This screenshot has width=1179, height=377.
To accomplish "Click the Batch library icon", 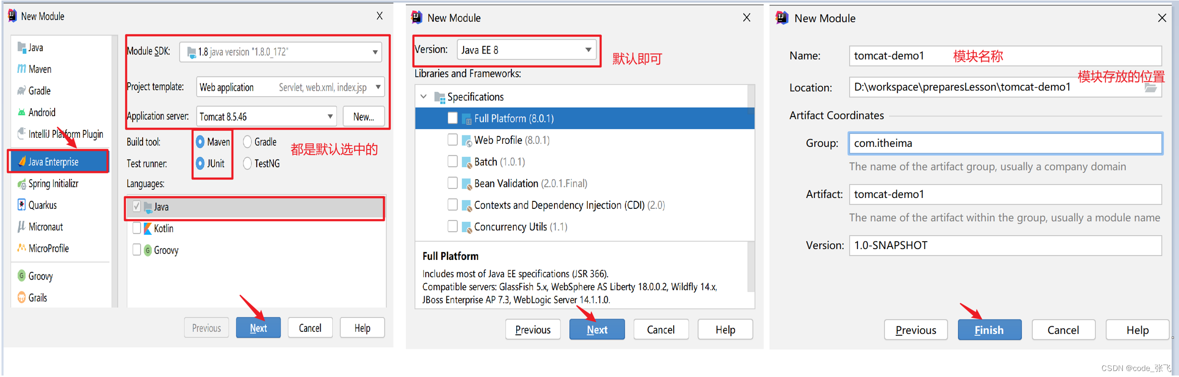I will point(467,162).
